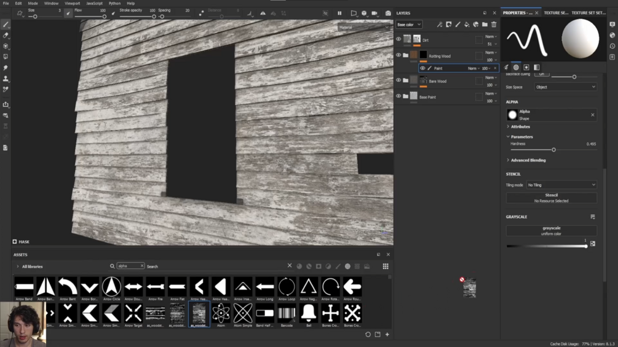Expand the All libraries tree
The image size is (618, 347).
click(x=18, y=267)
